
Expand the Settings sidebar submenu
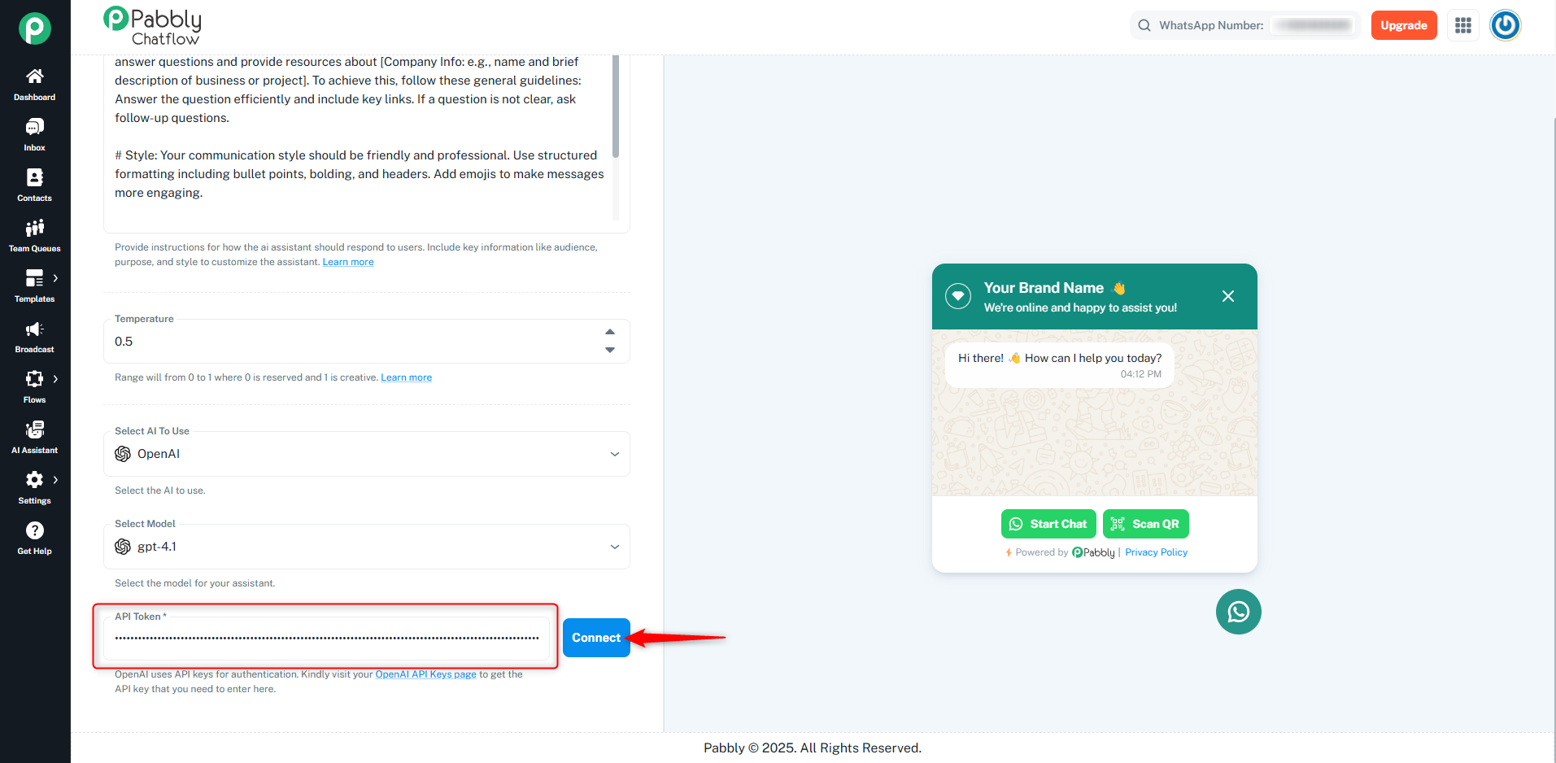[x=55, y=480]
